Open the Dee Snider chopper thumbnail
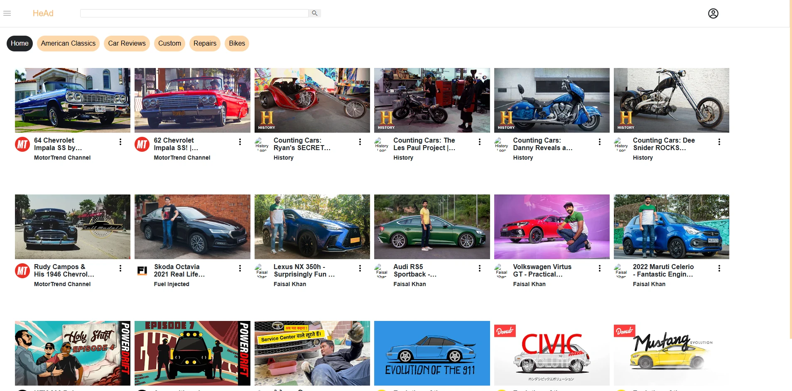Screen dimensions: 792x391 672,100
